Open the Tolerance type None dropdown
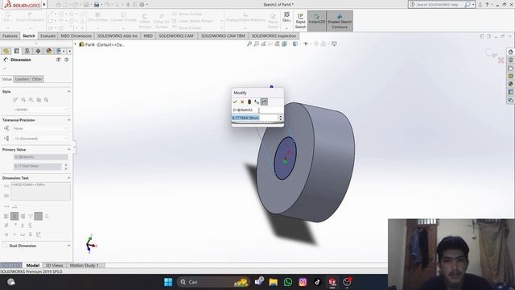The image size is (515, 290). pyautogui.click(x=41, y=129)
